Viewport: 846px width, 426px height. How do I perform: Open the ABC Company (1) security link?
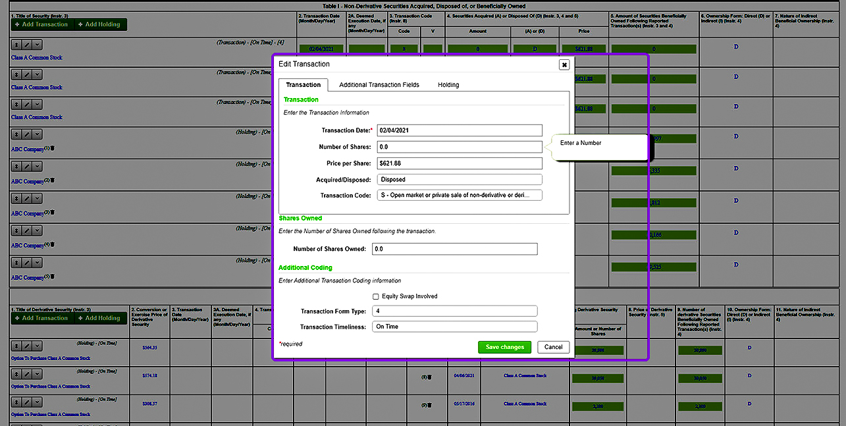click(x=27, y=149)
